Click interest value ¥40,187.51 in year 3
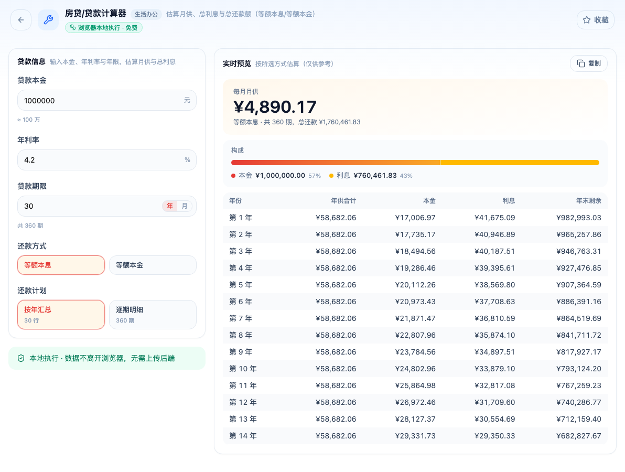 tap(494, 251)
